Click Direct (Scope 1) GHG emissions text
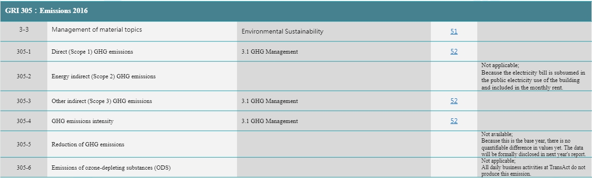The image size is (592, 178). (92, 52)
